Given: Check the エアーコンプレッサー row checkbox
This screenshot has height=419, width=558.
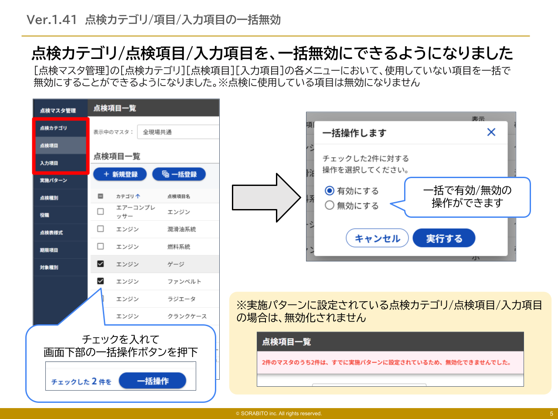Looking at the screenshot, I should point(100,212).
